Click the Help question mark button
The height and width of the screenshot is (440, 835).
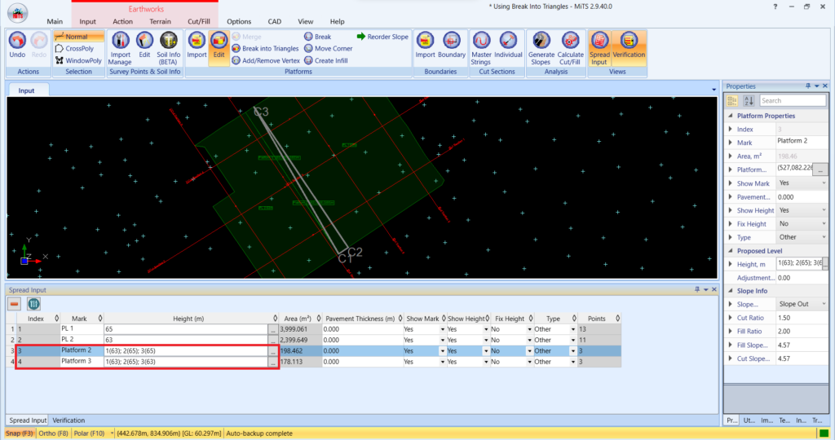tap(775, 7)
